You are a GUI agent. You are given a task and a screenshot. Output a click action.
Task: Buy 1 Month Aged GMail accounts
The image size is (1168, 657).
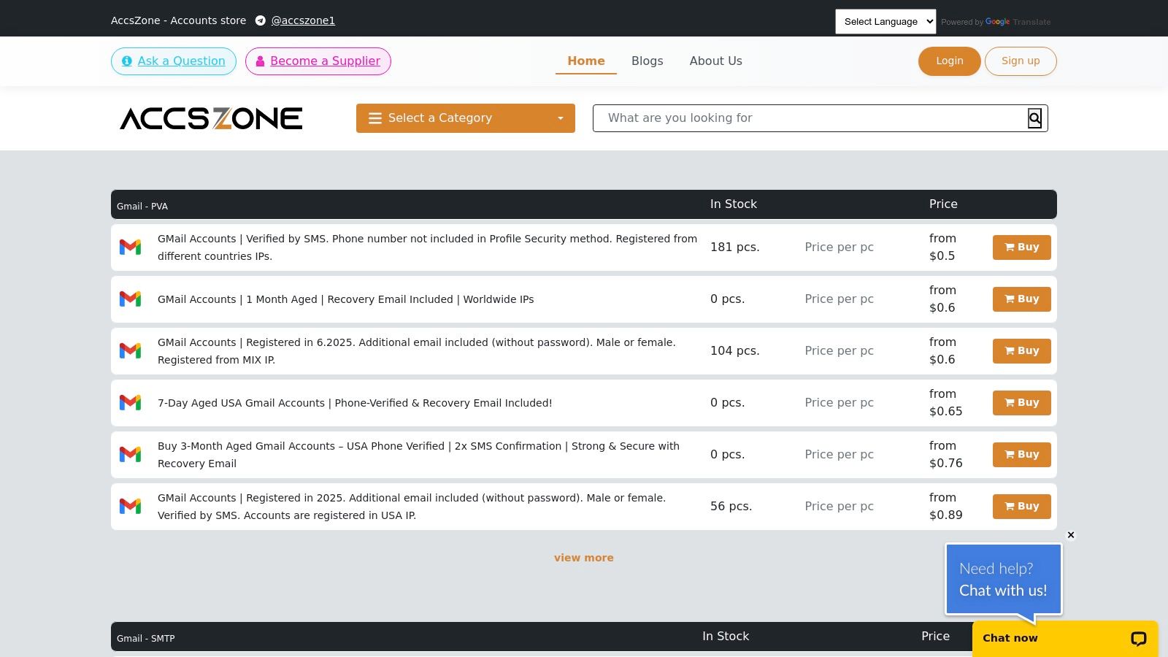point(1022,299)
